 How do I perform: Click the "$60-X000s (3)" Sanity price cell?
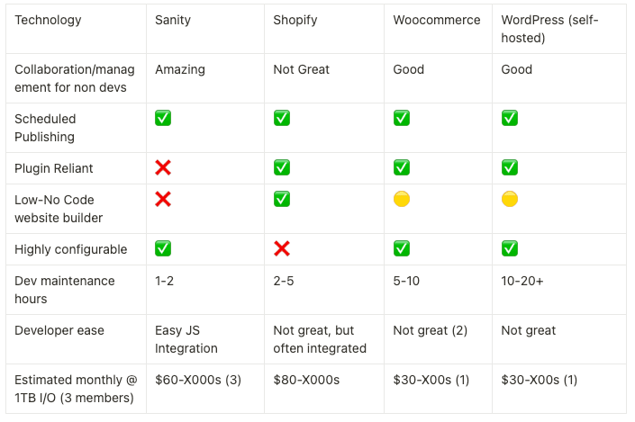[x=198, y=380]
